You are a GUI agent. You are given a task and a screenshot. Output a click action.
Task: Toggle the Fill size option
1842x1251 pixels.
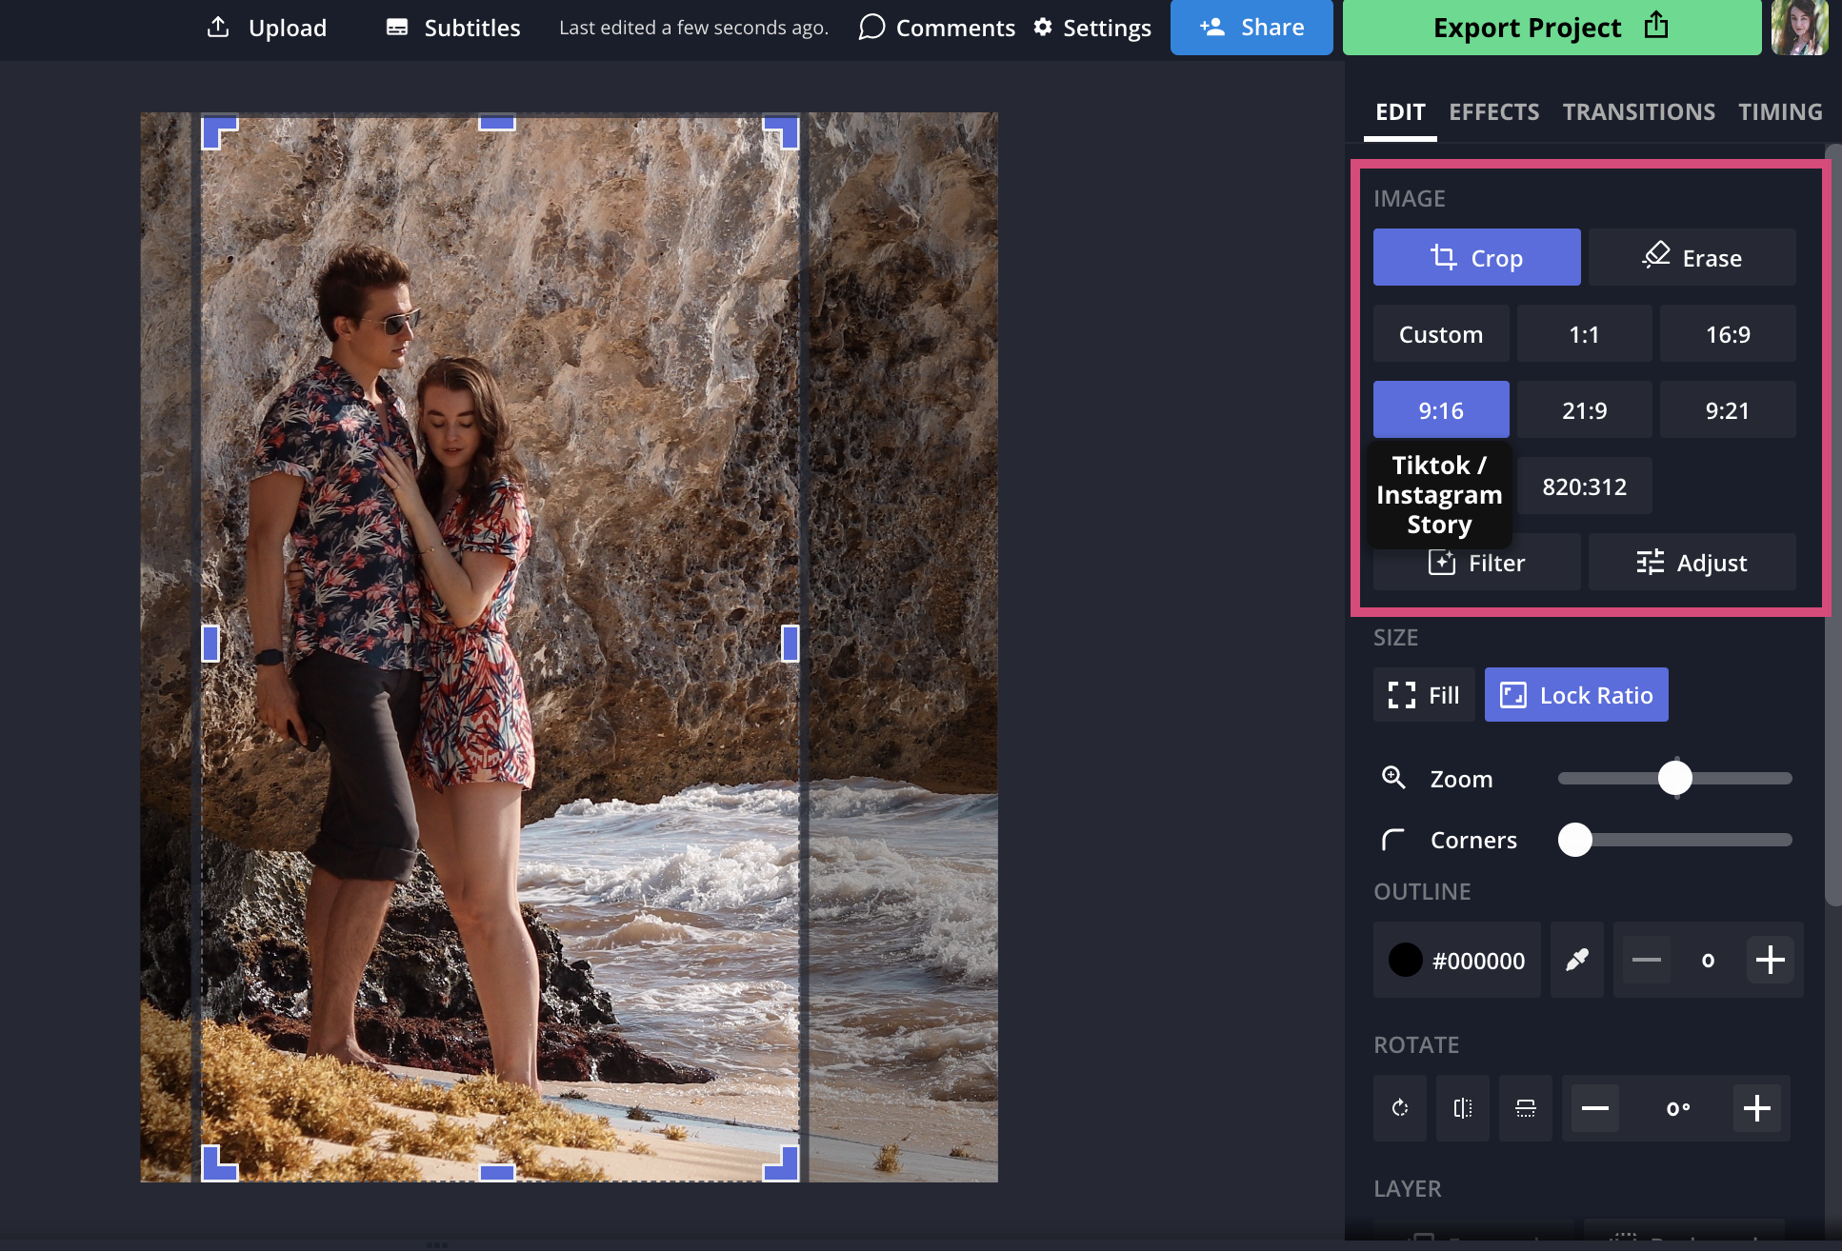click(x=1423, y=695)
